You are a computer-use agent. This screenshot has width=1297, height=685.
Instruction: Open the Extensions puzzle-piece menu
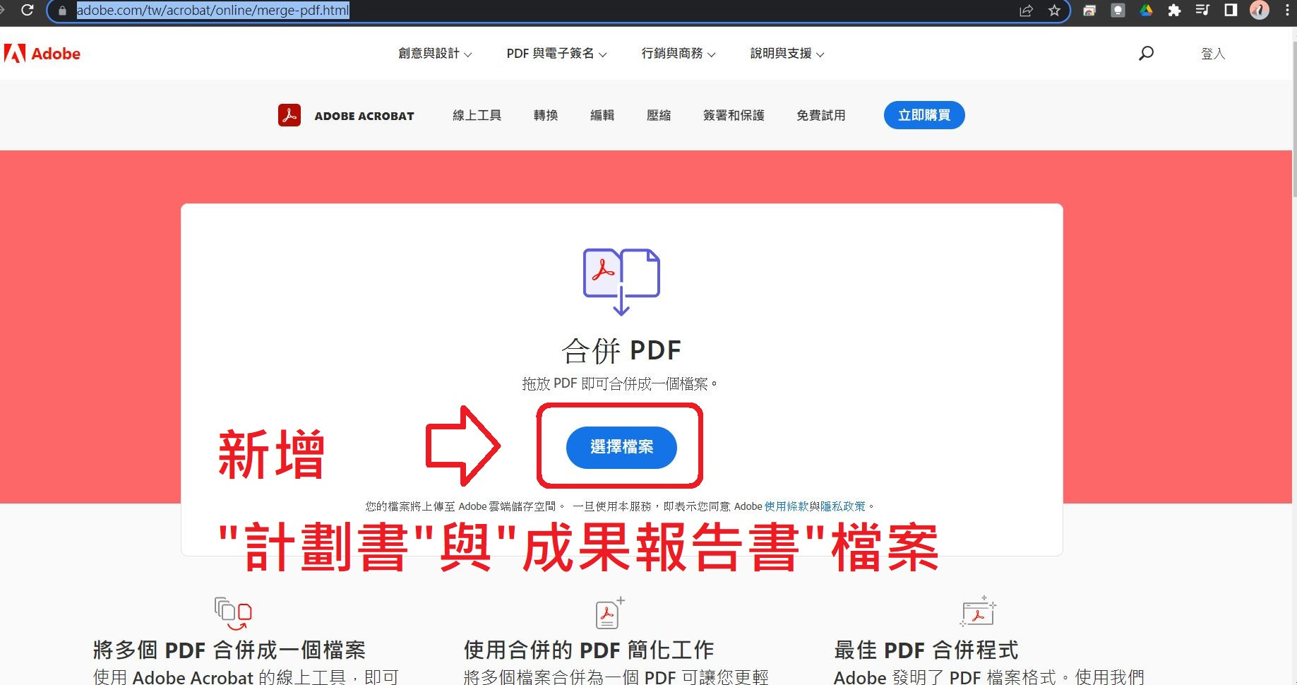coord(1174,10)
